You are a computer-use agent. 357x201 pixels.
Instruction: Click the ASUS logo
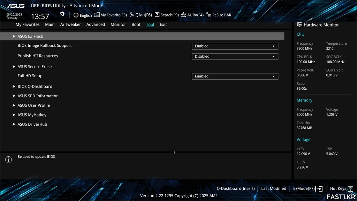click(16, 6)
